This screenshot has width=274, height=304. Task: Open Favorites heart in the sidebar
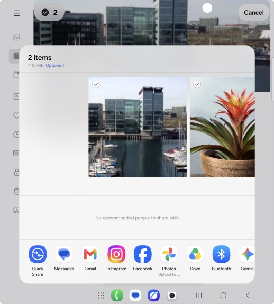16,115
